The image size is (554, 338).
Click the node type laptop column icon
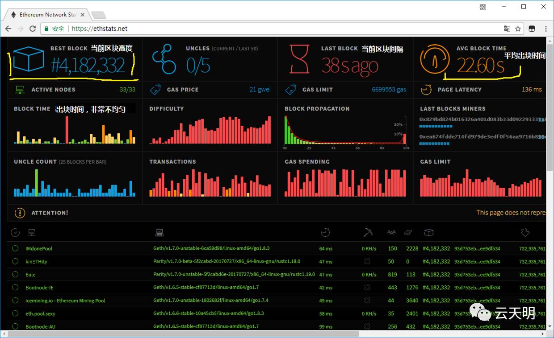(159, 232)
